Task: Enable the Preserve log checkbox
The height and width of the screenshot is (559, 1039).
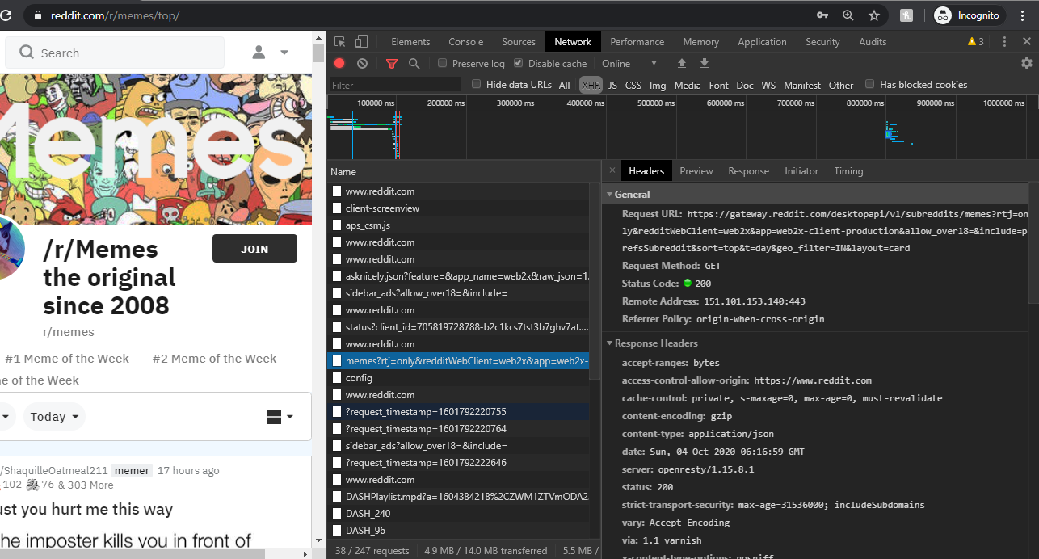Action: pyautogui.click(x=443, y=63)
